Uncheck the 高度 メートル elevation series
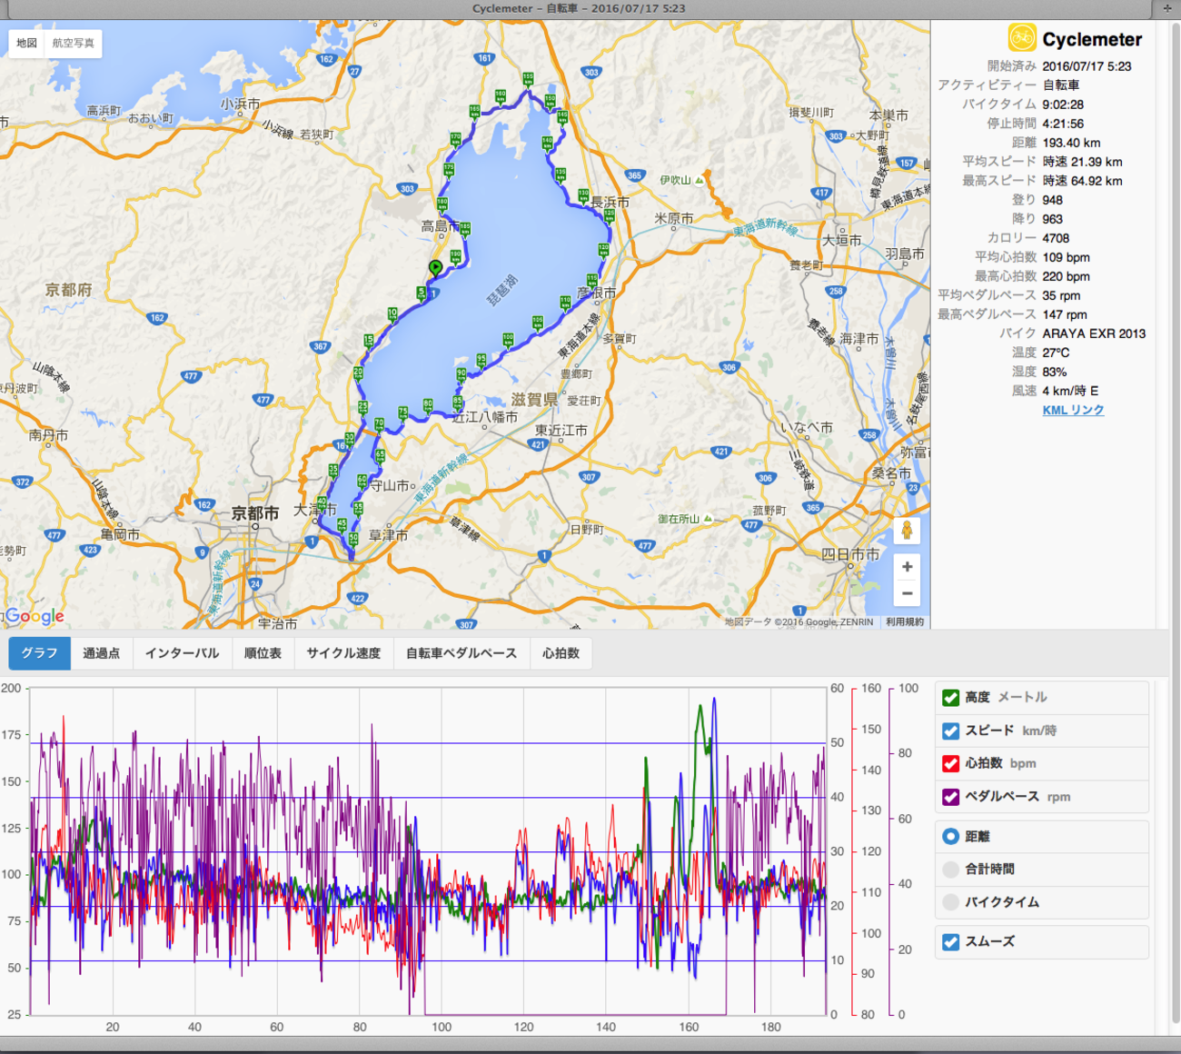The width and height of the screenshot is (1181, 1054). [x=950, y=697]
